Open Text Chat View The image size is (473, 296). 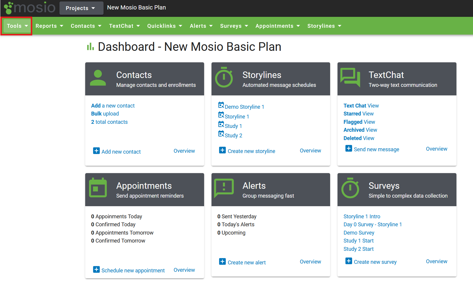361,106
